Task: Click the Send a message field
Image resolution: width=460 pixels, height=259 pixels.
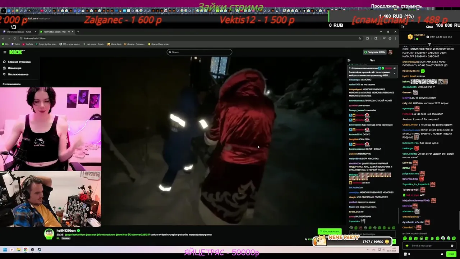Action: coord(430,246)
